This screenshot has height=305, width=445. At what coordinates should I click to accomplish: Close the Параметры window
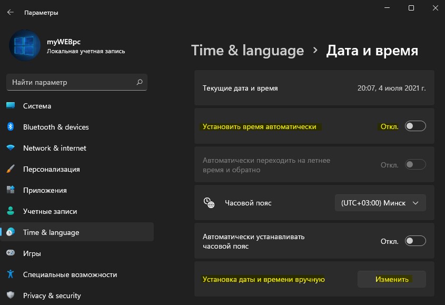[x=436, y=8]
